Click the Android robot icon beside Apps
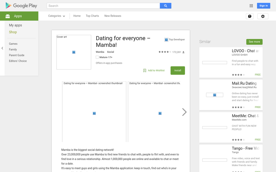 [8, 16]
